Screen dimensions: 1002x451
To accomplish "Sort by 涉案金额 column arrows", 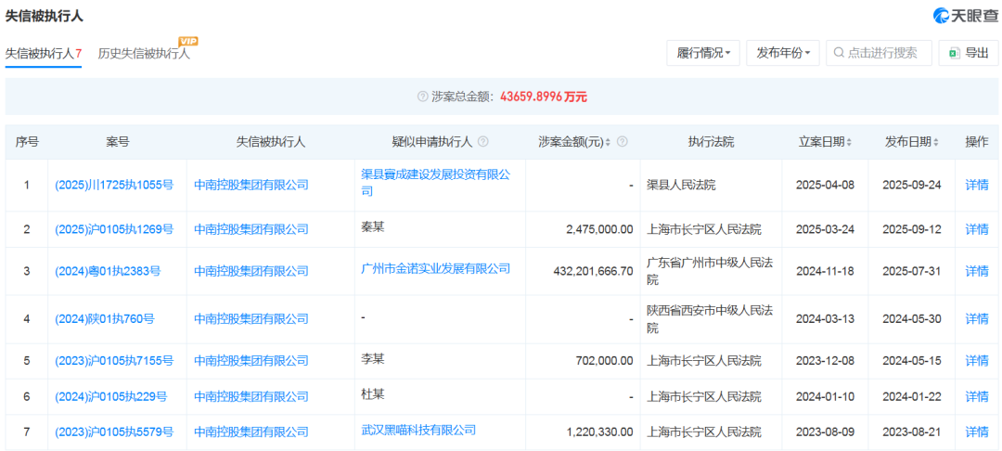I will (608, 142).
